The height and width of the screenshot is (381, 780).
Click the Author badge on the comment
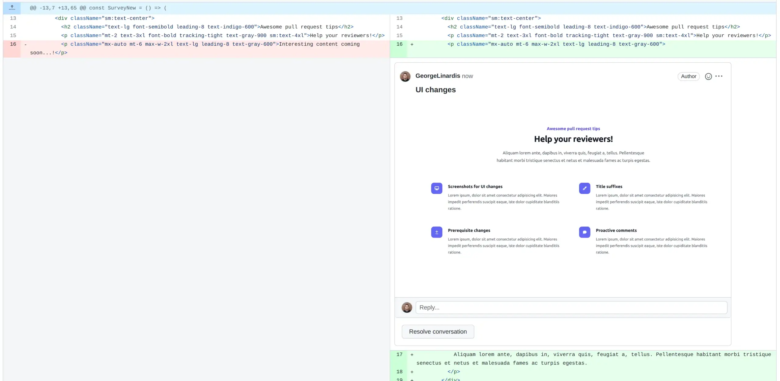(689, 76)
